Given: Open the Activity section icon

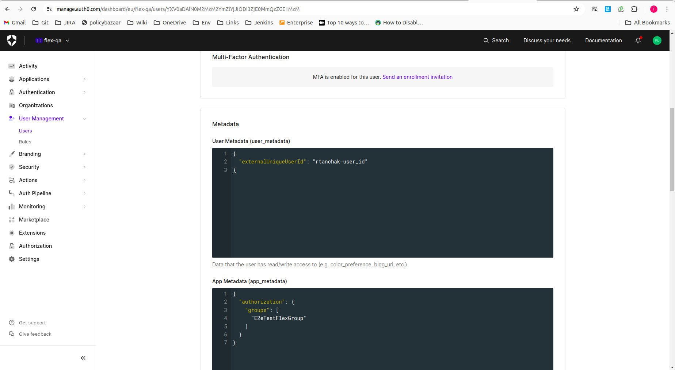Looking at the screenshot, I should point(11,66).
